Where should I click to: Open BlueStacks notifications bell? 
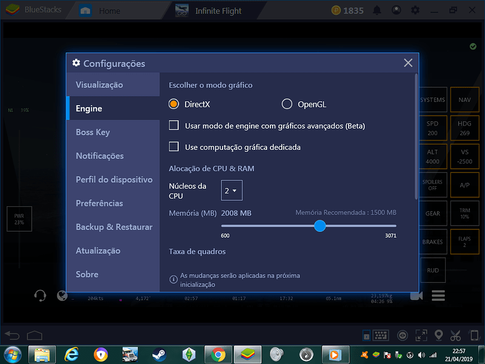pos(376,10)
